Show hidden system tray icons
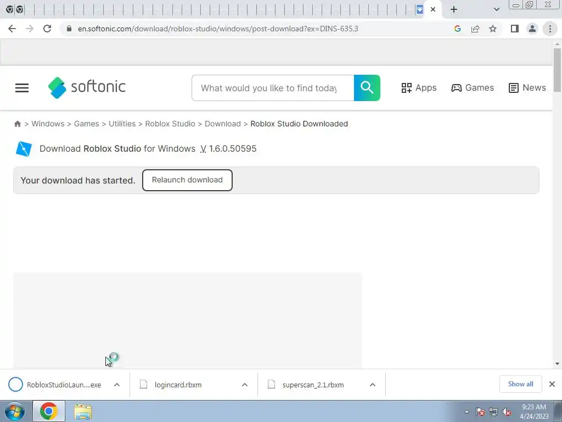 tap(467, 412)
